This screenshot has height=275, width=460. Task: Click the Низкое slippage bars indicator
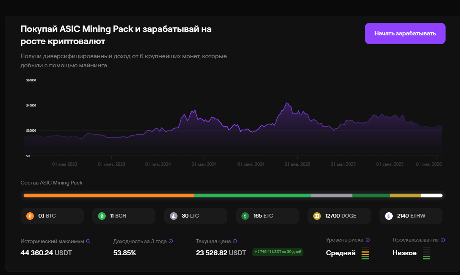coord(427,253)
